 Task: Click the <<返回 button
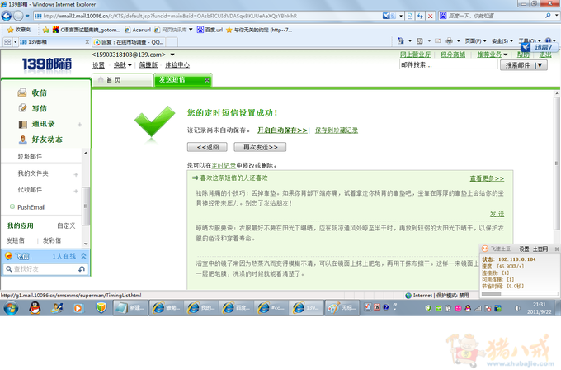(x=208, y=147)
